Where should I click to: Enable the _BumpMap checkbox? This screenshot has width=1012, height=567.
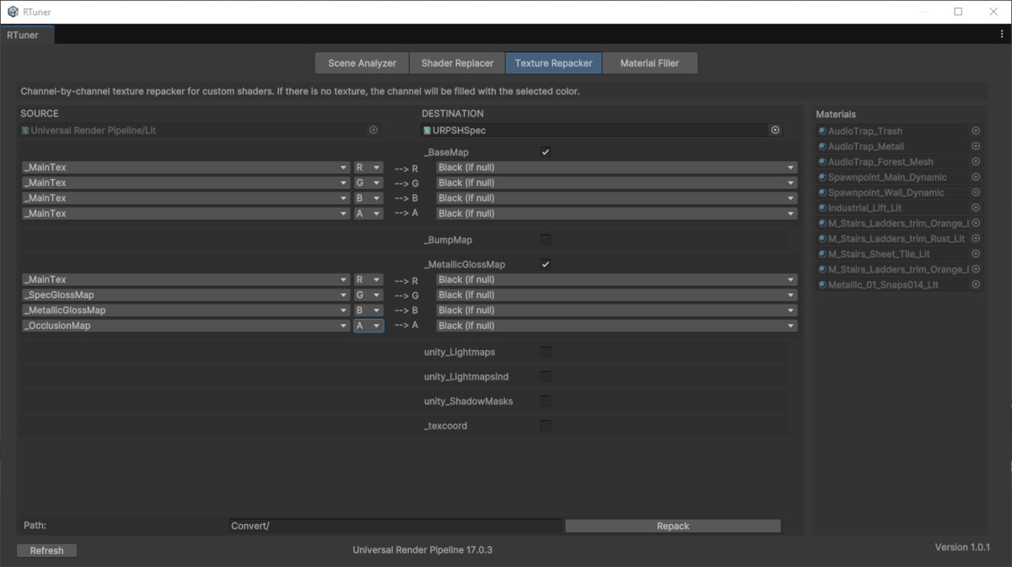[x=545, y=239]
